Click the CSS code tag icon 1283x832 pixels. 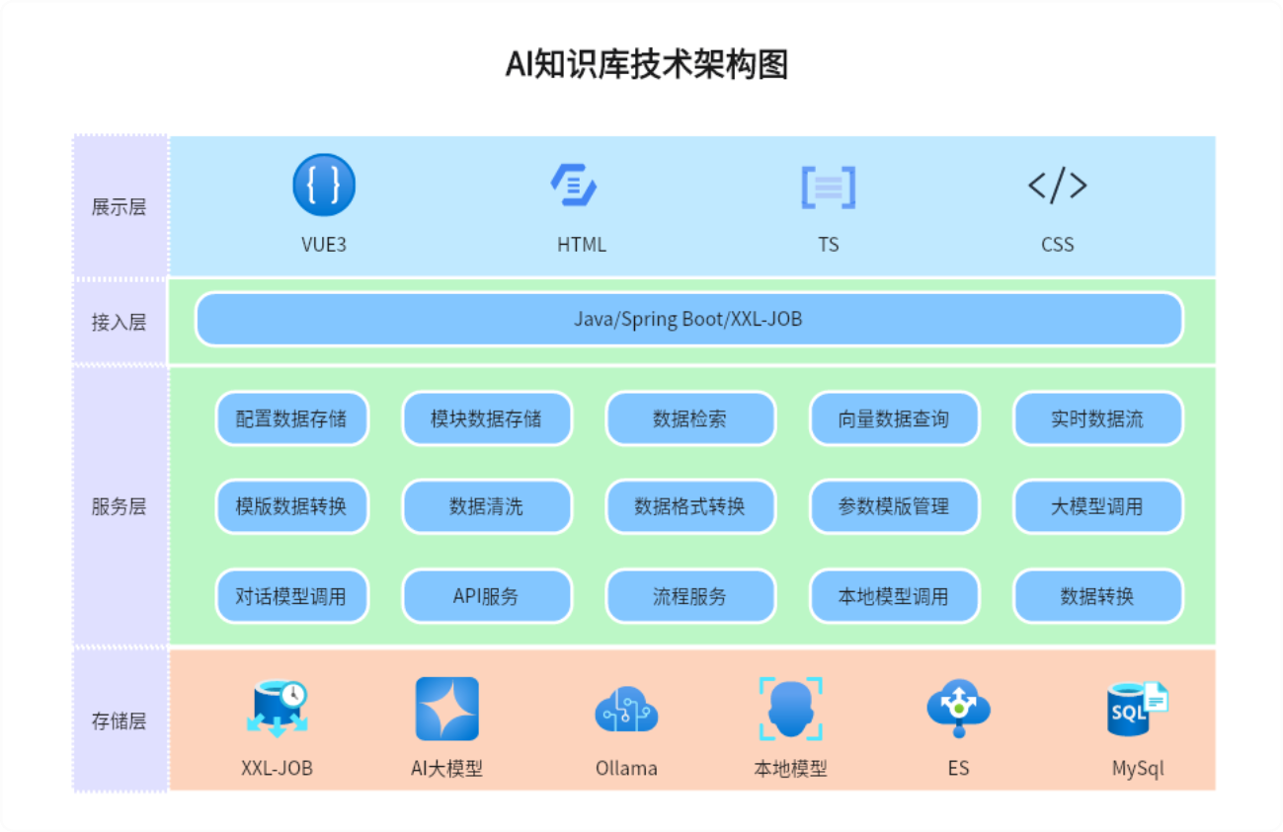pyautogui.click(x=1057, y=186)
